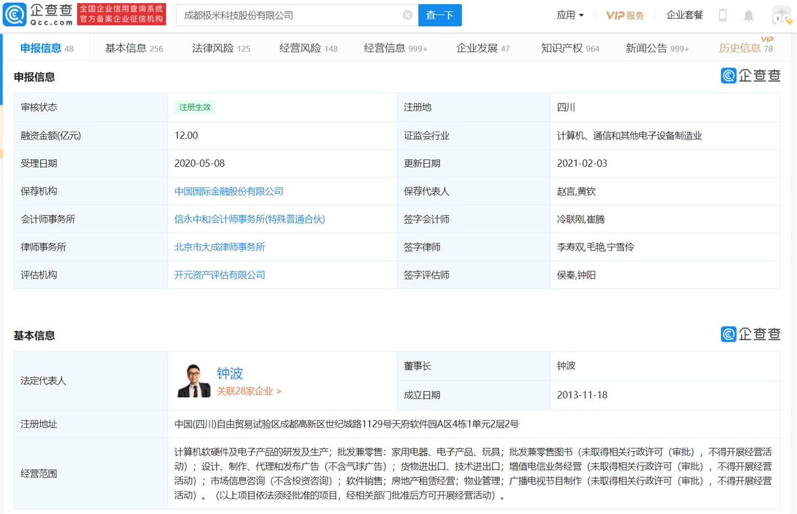Select the founding date 2013-11-18
The height and width of the screenshot is (514, 797).
(x=582, y=395)
